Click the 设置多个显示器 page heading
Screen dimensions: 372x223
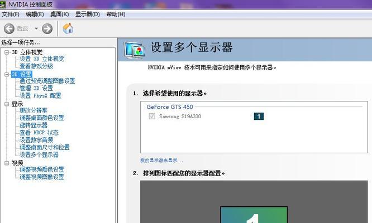click(x=192, y=47)
